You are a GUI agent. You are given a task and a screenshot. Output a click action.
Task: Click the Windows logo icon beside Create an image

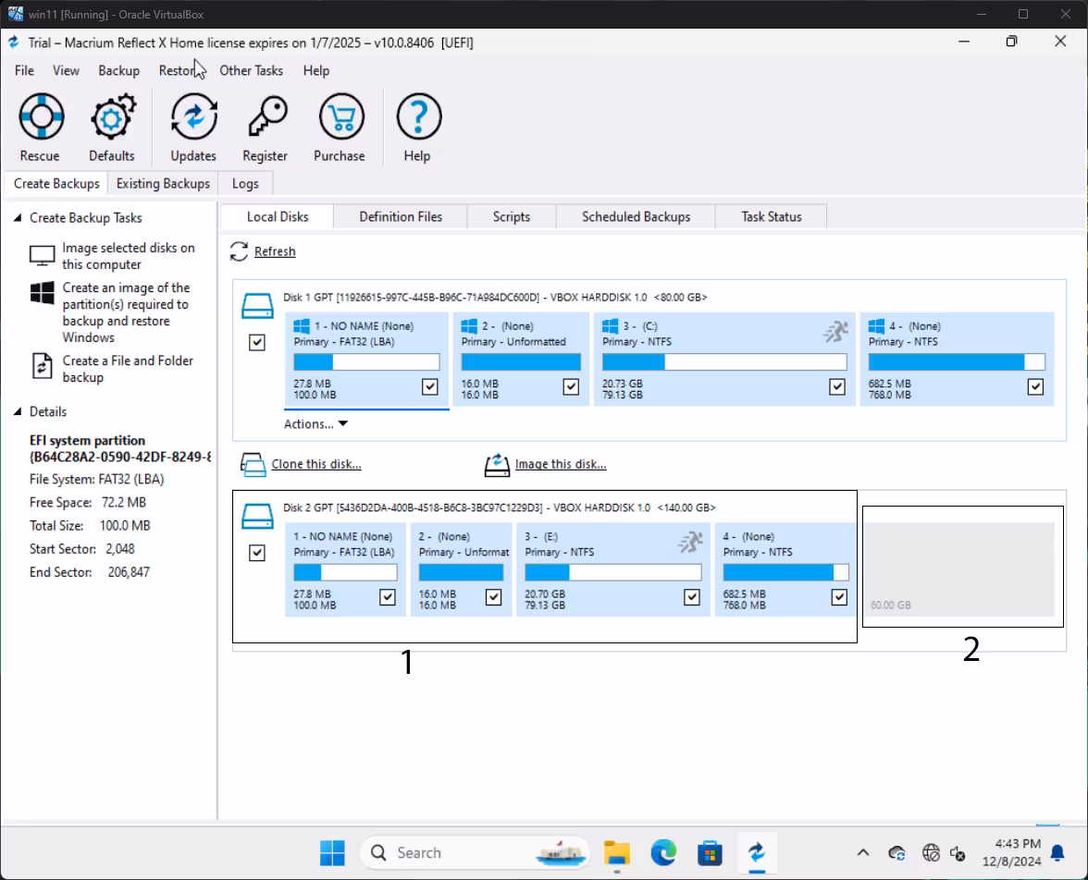(x=42, y=293)
